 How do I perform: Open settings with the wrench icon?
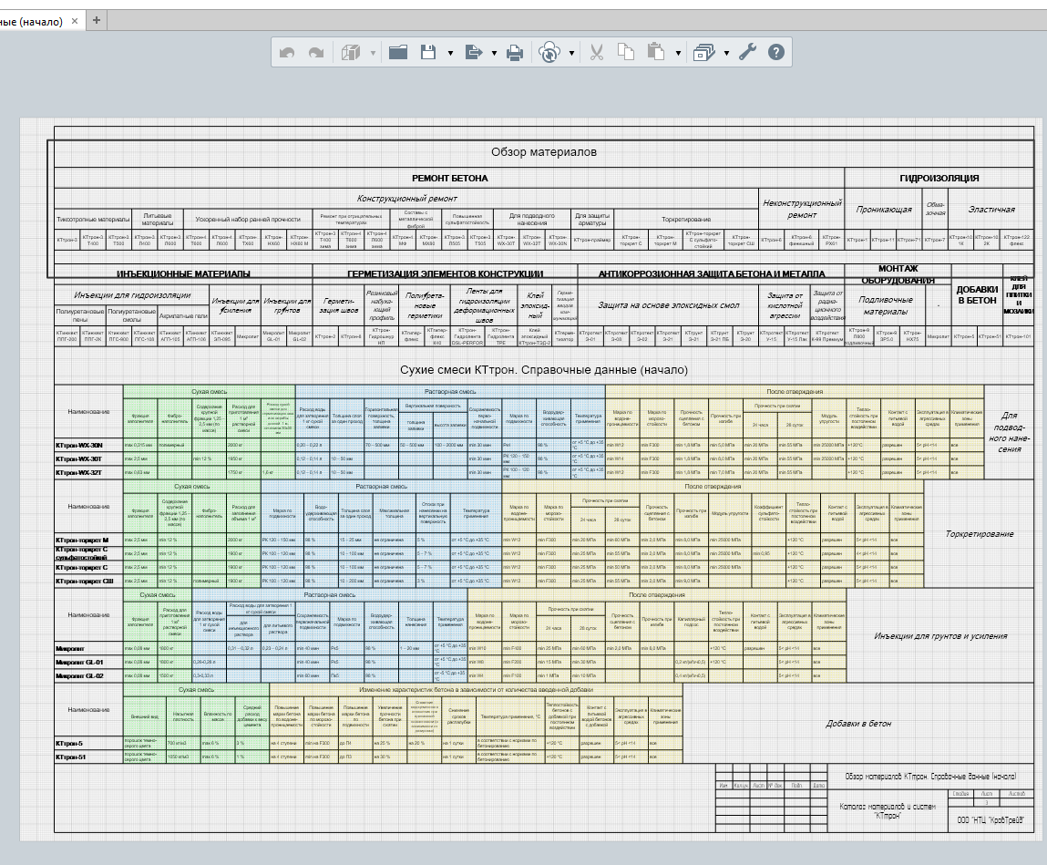tap(747, 53)
